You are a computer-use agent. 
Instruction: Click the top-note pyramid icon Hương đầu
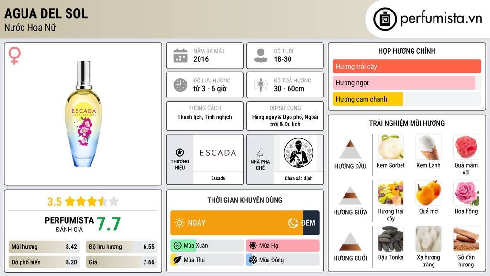350,149
